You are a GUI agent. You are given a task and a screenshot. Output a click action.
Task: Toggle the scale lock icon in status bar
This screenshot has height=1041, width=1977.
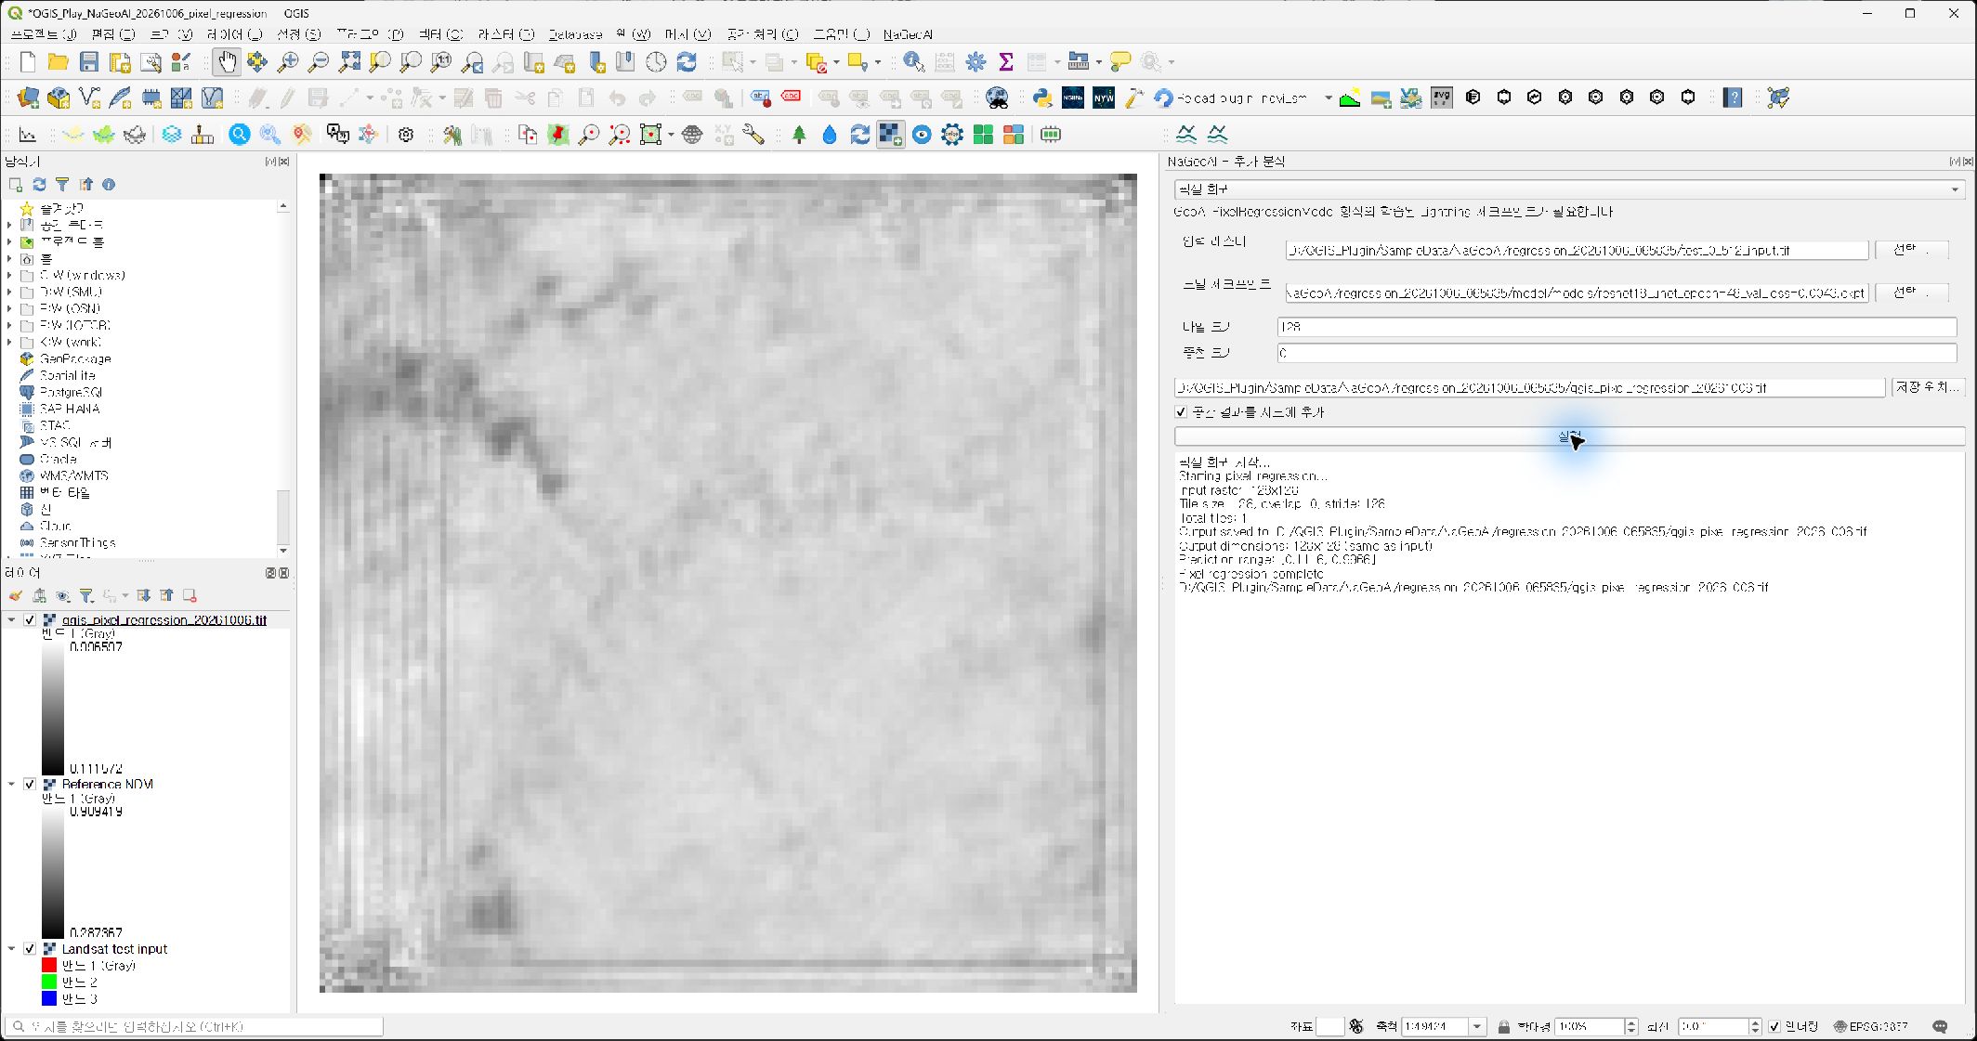pyautogui.click(x=1503, y=1026)
